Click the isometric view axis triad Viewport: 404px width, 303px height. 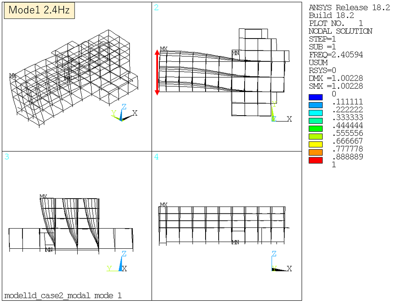(x=122, y=114)
